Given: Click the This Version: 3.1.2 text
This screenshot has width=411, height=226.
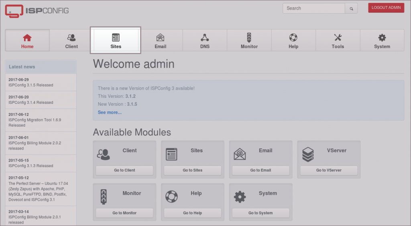Looking at the screenshot, I should [x=117, y=96].
